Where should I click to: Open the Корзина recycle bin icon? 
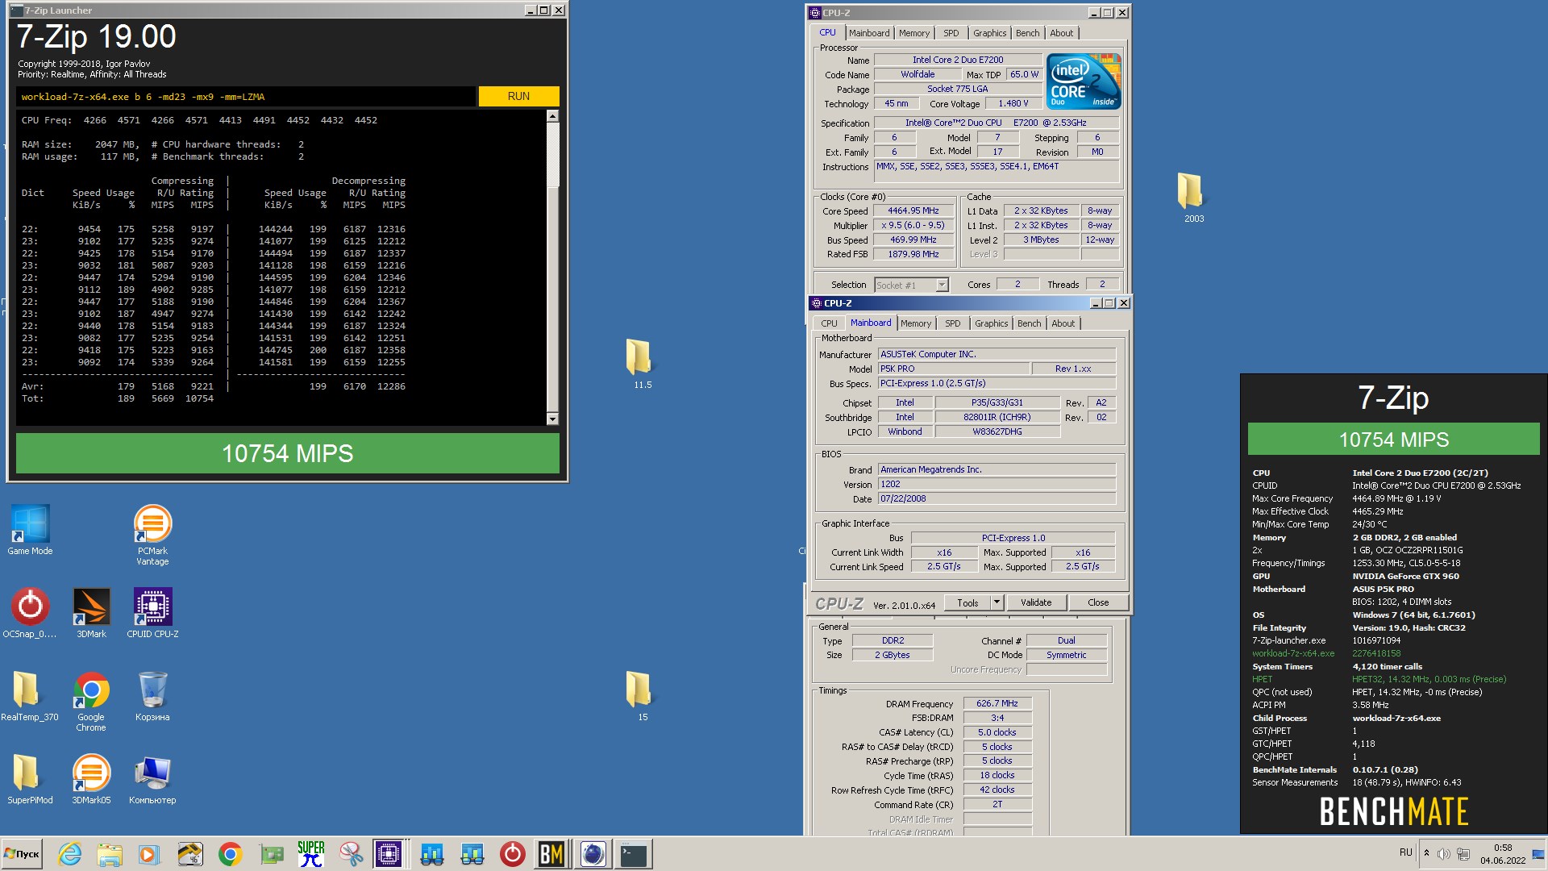152,696
